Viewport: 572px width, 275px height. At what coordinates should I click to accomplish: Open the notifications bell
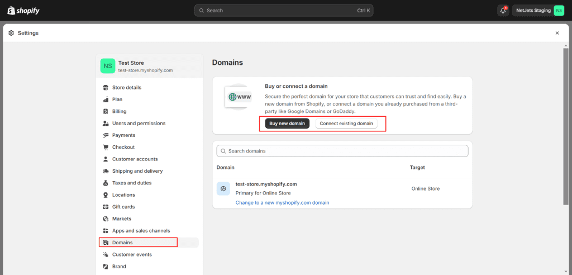tap(503, 10)
